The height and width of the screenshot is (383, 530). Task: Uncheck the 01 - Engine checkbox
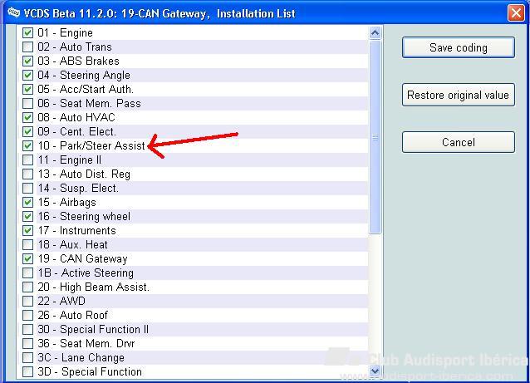[x=27, y=32]
